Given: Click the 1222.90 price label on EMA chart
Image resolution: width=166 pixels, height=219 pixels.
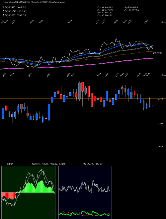Looking at the screenshot, I should pos(157,53).
